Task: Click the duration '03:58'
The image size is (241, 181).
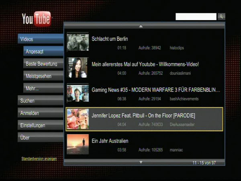Action: click(x=122, y=150)
